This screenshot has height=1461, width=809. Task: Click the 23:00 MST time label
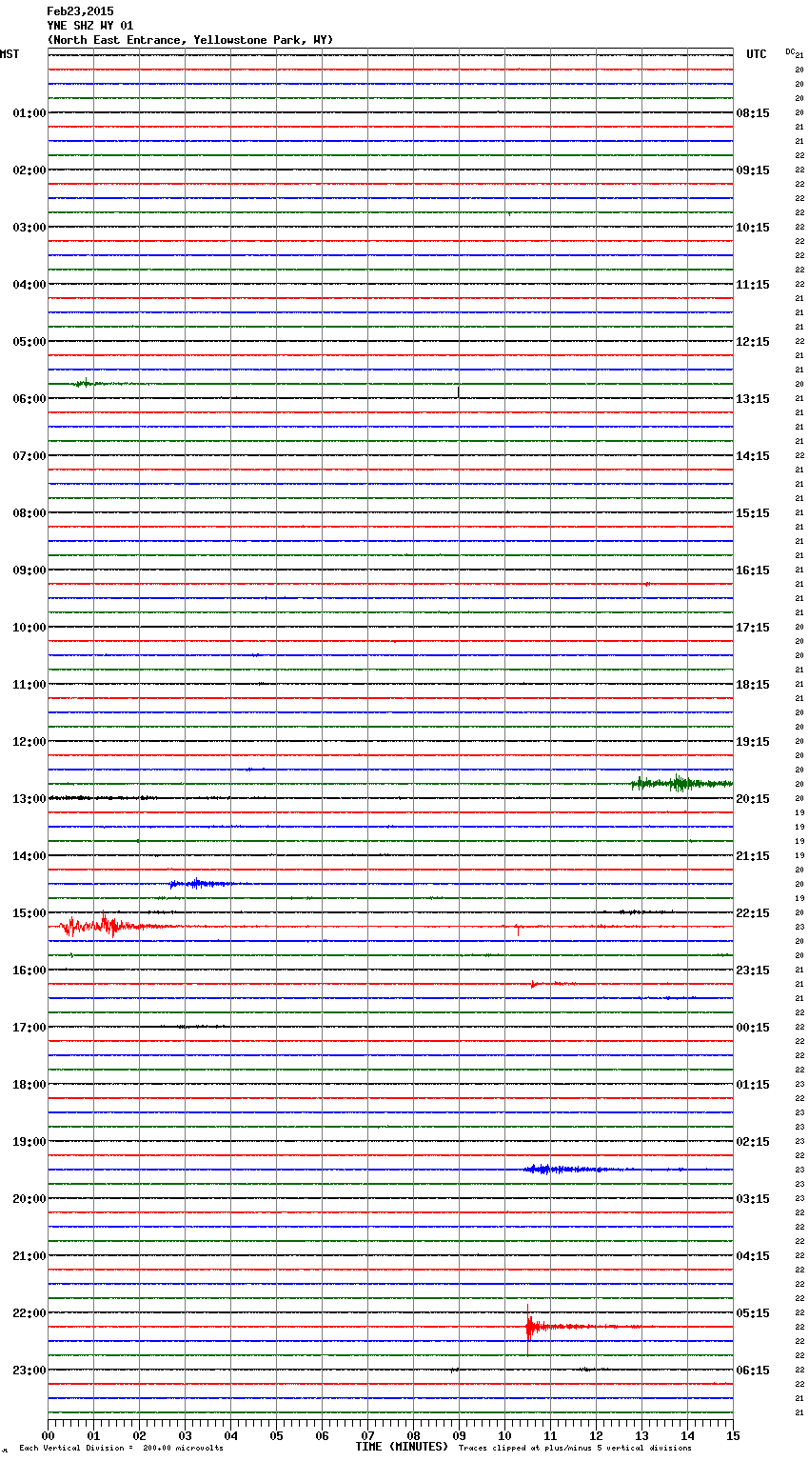pyautogui.click(x=30, y=1371)
